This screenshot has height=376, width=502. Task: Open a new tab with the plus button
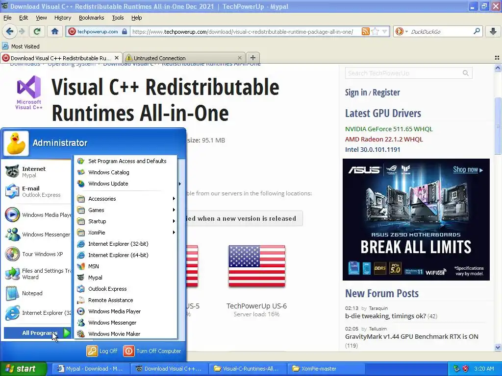point(252,58)
